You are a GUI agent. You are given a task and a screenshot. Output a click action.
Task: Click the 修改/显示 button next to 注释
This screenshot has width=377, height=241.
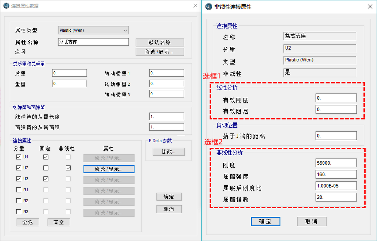[x=160, y=52]
